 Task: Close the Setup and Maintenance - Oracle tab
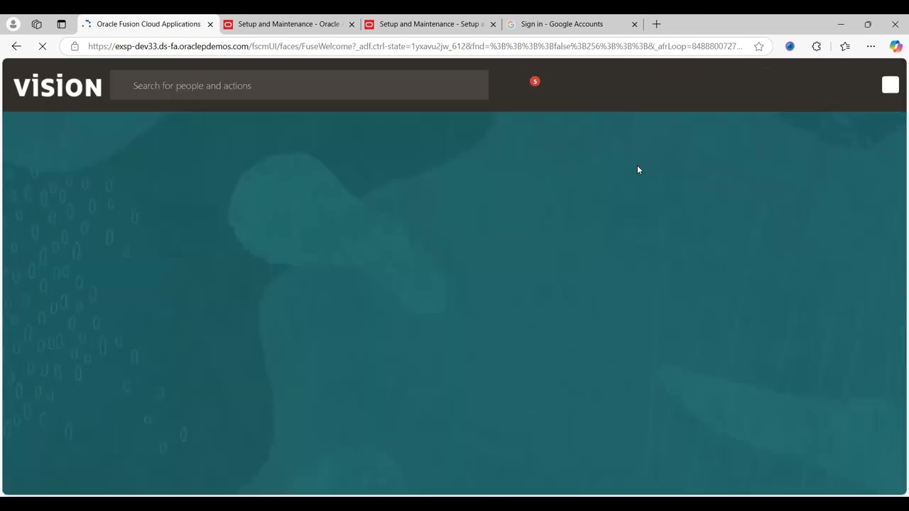(x=352, y=24)
